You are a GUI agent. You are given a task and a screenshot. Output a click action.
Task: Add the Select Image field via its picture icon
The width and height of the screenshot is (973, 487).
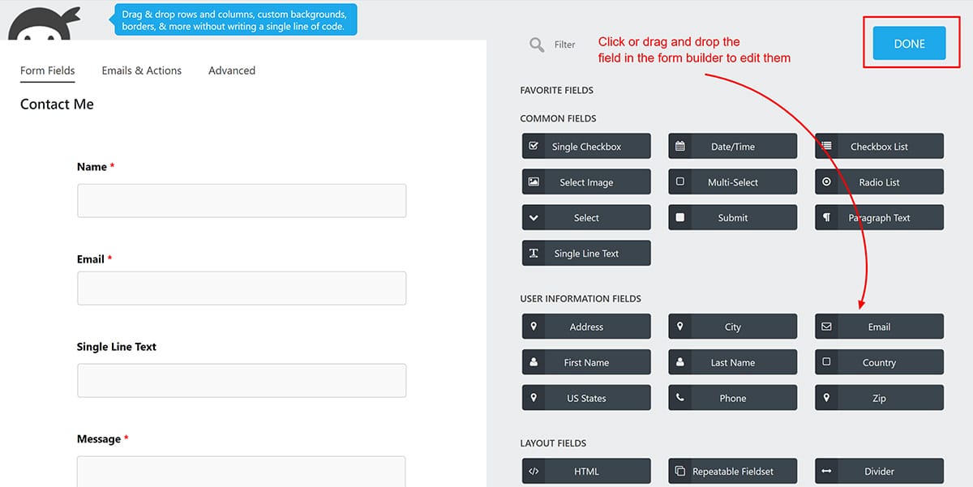tap(534, 182)
